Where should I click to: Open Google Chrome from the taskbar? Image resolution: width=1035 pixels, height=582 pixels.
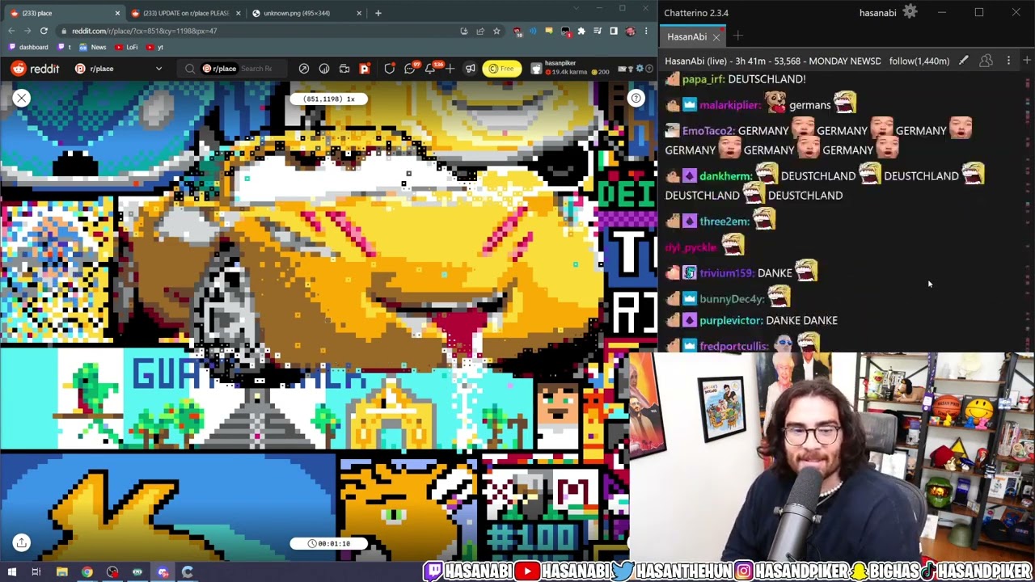[87, 572]
